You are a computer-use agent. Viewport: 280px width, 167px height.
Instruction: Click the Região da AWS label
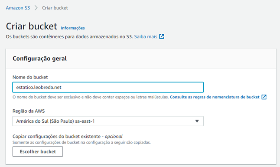coord(29,111)
